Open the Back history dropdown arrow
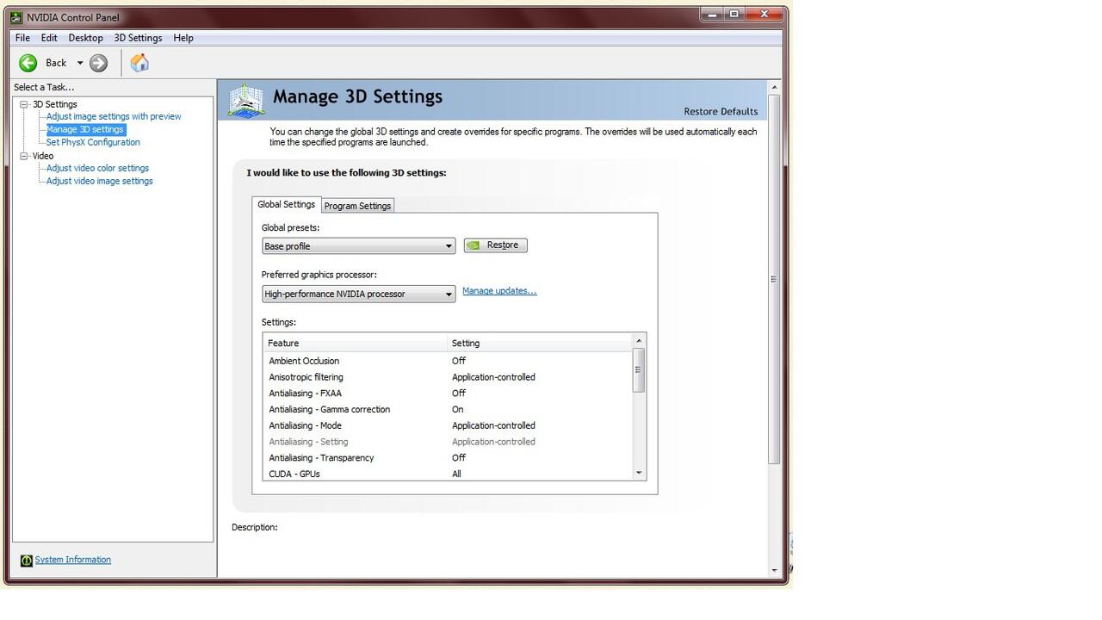 pyautogui.click(x=80, y=63)
